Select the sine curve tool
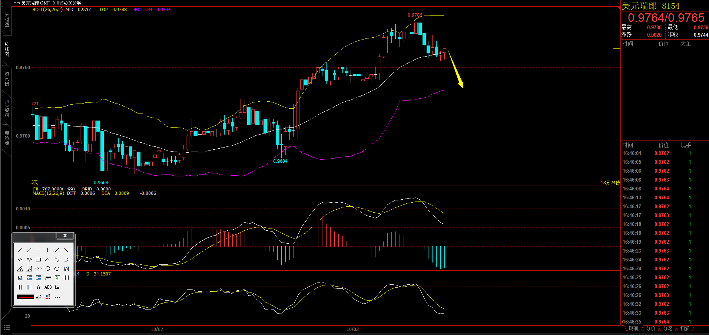This screenshot has height=335, width=709. 57,260
